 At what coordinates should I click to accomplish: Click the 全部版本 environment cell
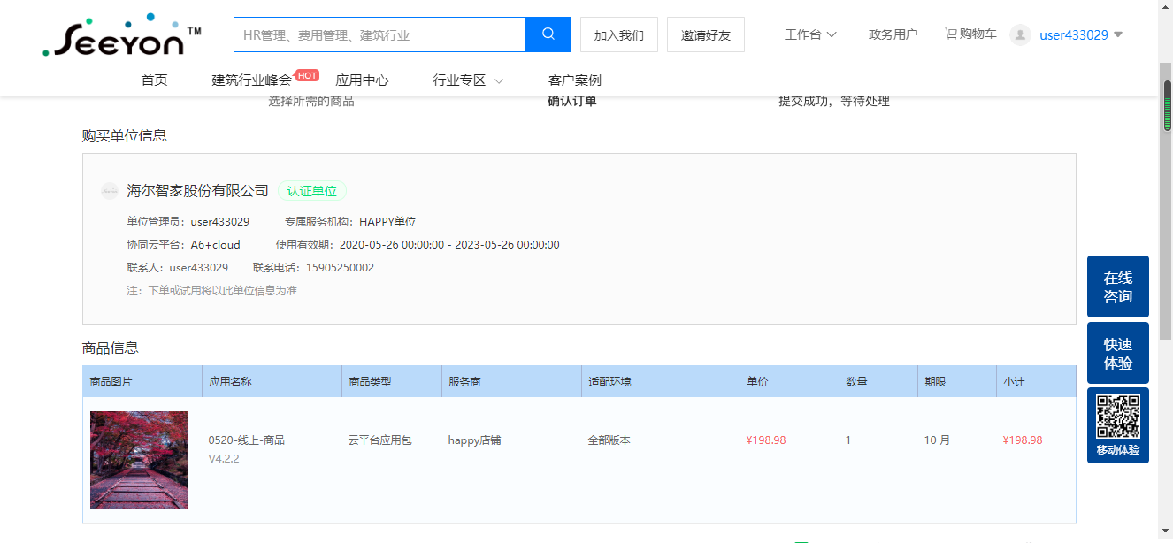point(609,440)
